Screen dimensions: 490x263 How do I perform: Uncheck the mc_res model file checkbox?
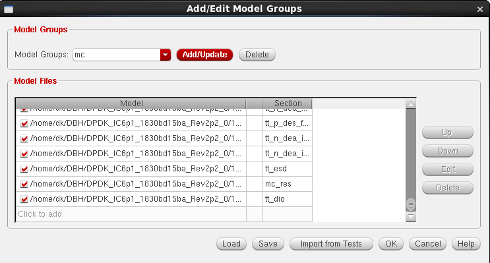[x=24, y=184]
